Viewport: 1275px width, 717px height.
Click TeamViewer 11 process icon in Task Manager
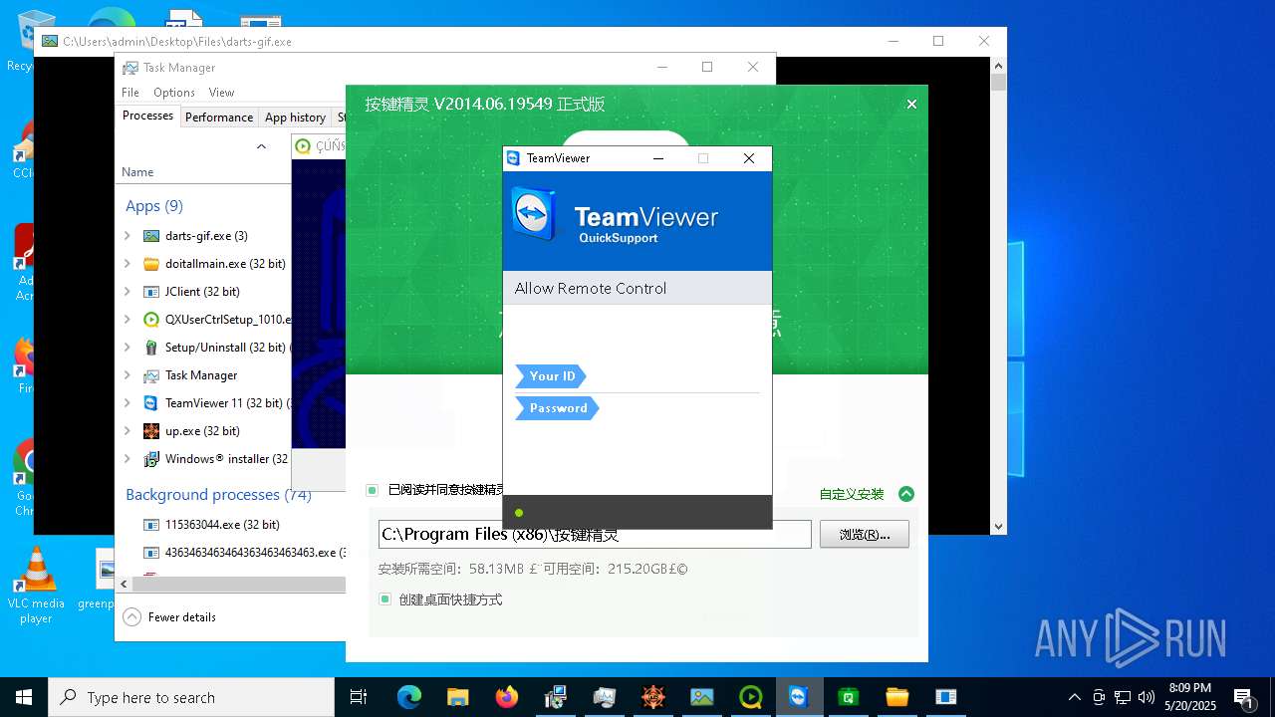151,403
